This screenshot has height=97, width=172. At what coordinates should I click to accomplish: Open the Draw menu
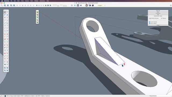[x=22, y=1]
